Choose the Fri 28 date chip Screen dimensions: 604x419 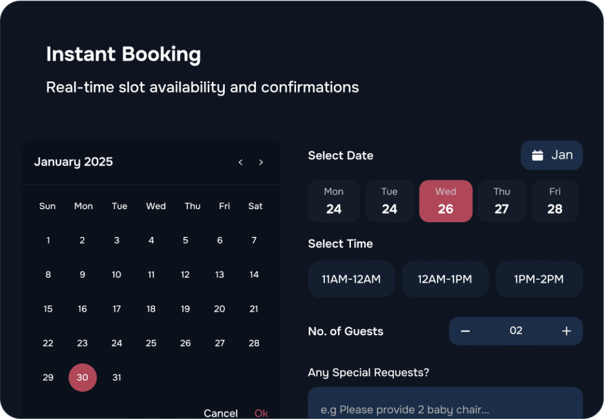tap(554, 201)
